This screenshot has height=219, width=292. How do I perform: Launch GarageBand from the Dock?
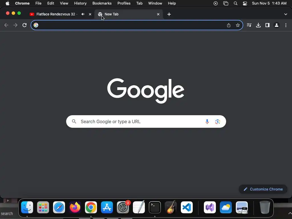pos(171,207)
